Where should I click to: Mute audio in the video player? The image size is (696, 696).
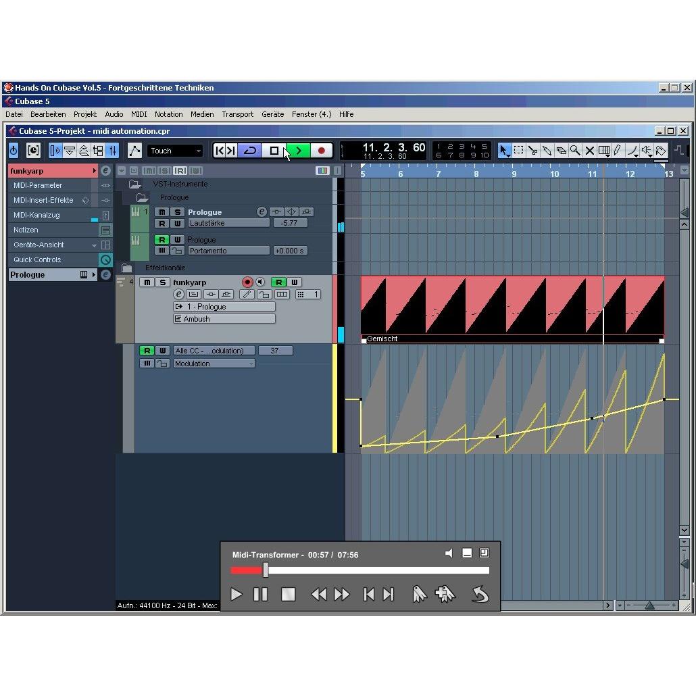[449, 553]
